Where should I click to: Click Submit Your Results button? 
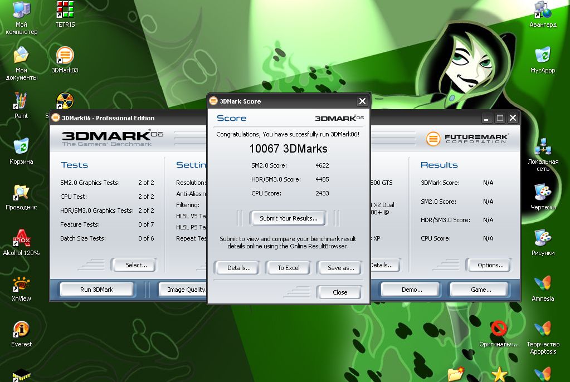tap(288, 218)
